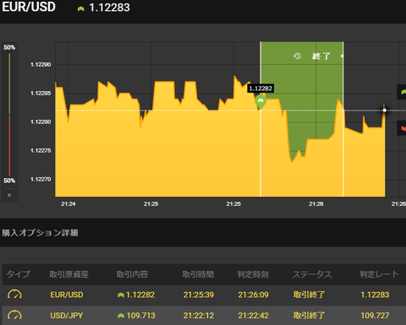This screenshot has height=325, width=406.
Task: Click the 109.713 trade content cell
Action: [136, 316]
